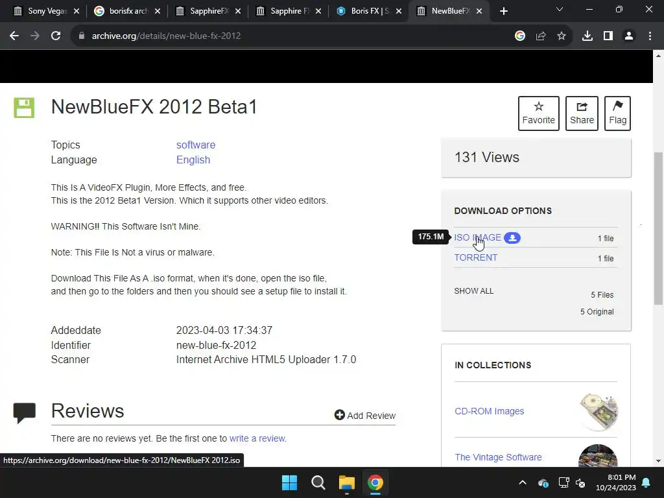This screenshot has width=664, height=498.
Task: Click the blue download icon beside ISO IMAGE
Action: click(x=512, y=238)
